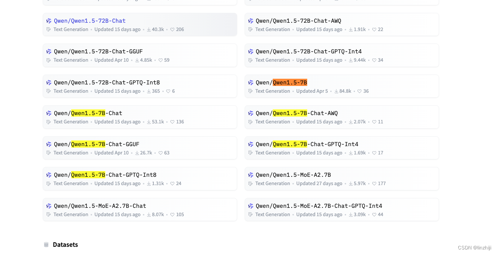Click the download icon showing 5.97k downloads
This screenshot has height=254, width=497.
(351, 184)
